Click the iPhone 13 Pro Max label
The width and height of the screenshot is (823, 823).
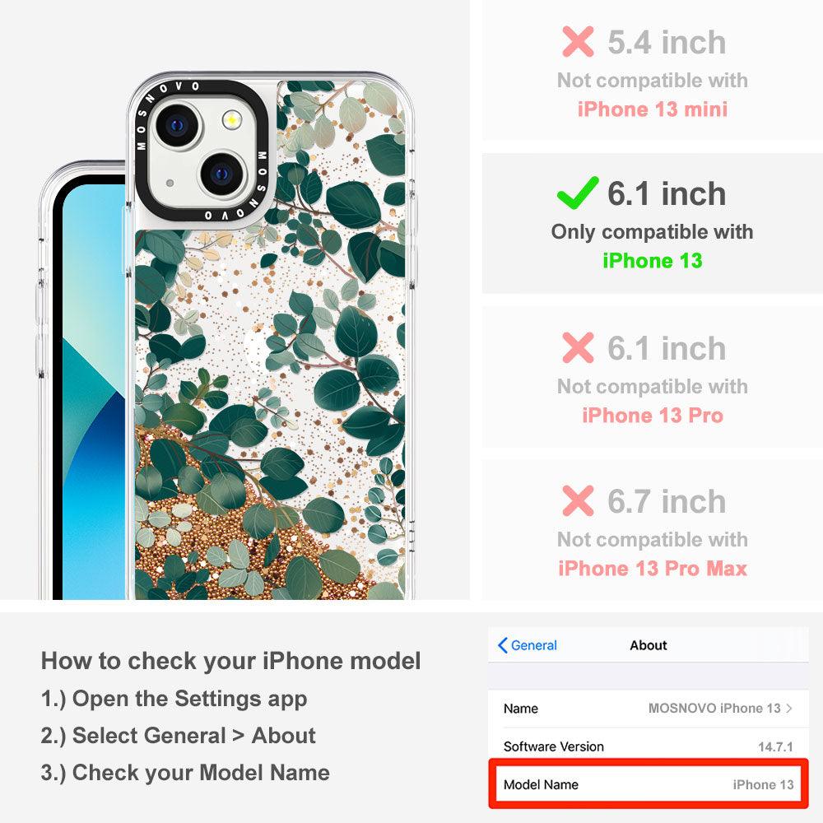pyautogui.click(x=653, y=569)
